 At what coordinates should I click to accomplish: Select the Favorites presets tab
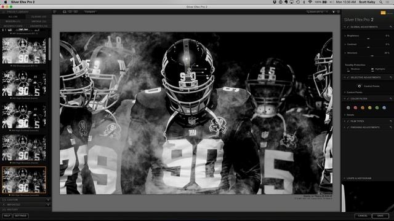click(x=38, y=26)
